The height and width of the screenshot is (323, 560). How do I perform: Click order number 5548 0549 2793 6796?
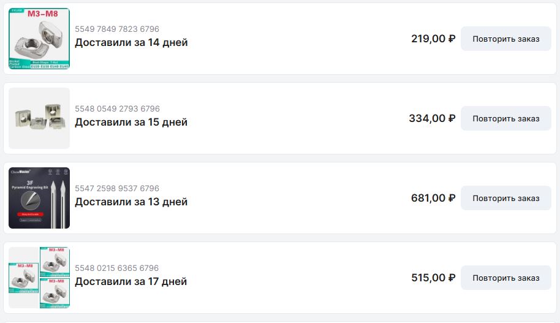click(117, 108)
